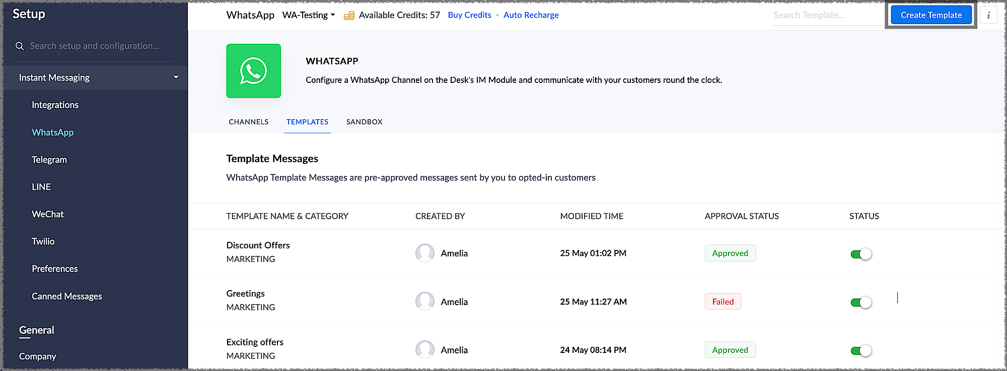Open Canned Messages in the sidebar
The image size is (1007, 371).
coord(67,296)
